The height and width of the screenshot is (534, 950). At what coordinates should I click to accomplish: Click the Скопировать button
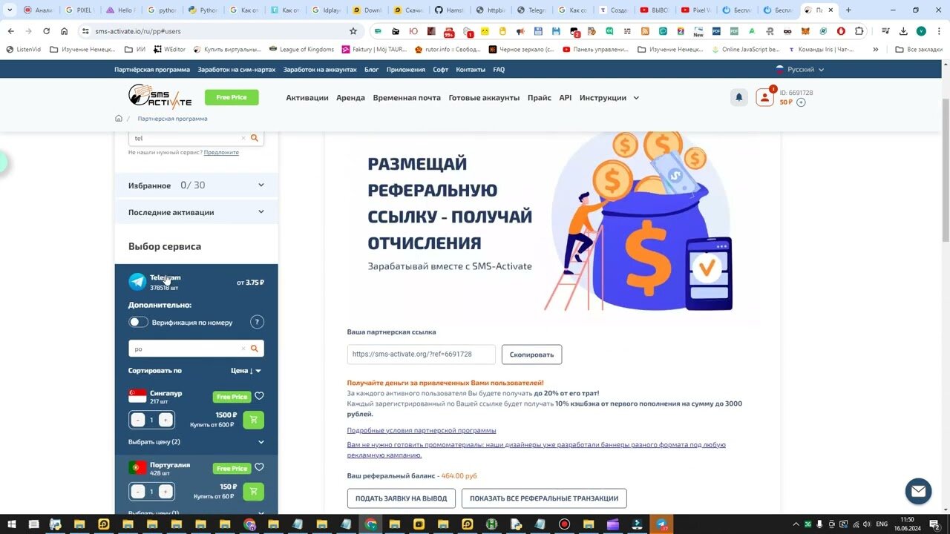point(531,355)
